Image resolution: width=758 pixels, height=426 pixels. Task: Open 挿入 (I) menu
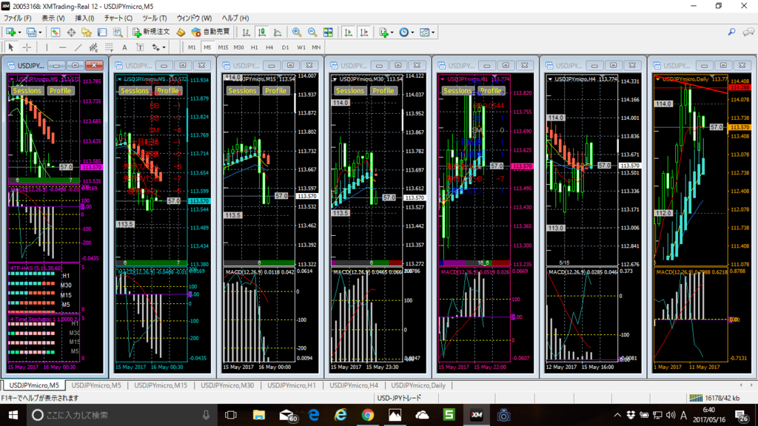(x=84, y=18)
